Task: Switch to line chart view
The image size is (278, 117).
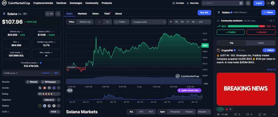Action: point(99,22)
